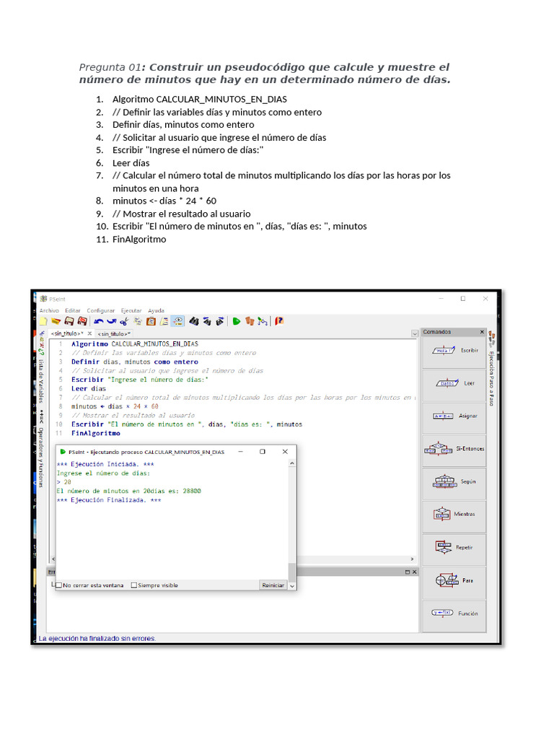Open the Help icon in toolbar
Screen dimensions: 554x739
[279, 321]
